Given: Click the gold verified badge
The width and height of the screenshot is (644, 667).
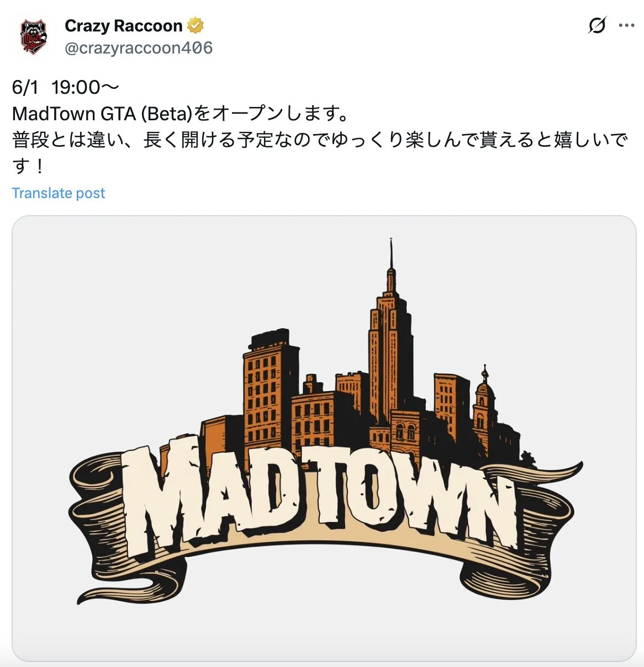Looking at the screenshot, I should pyautogui.click(x=196, y=25).
